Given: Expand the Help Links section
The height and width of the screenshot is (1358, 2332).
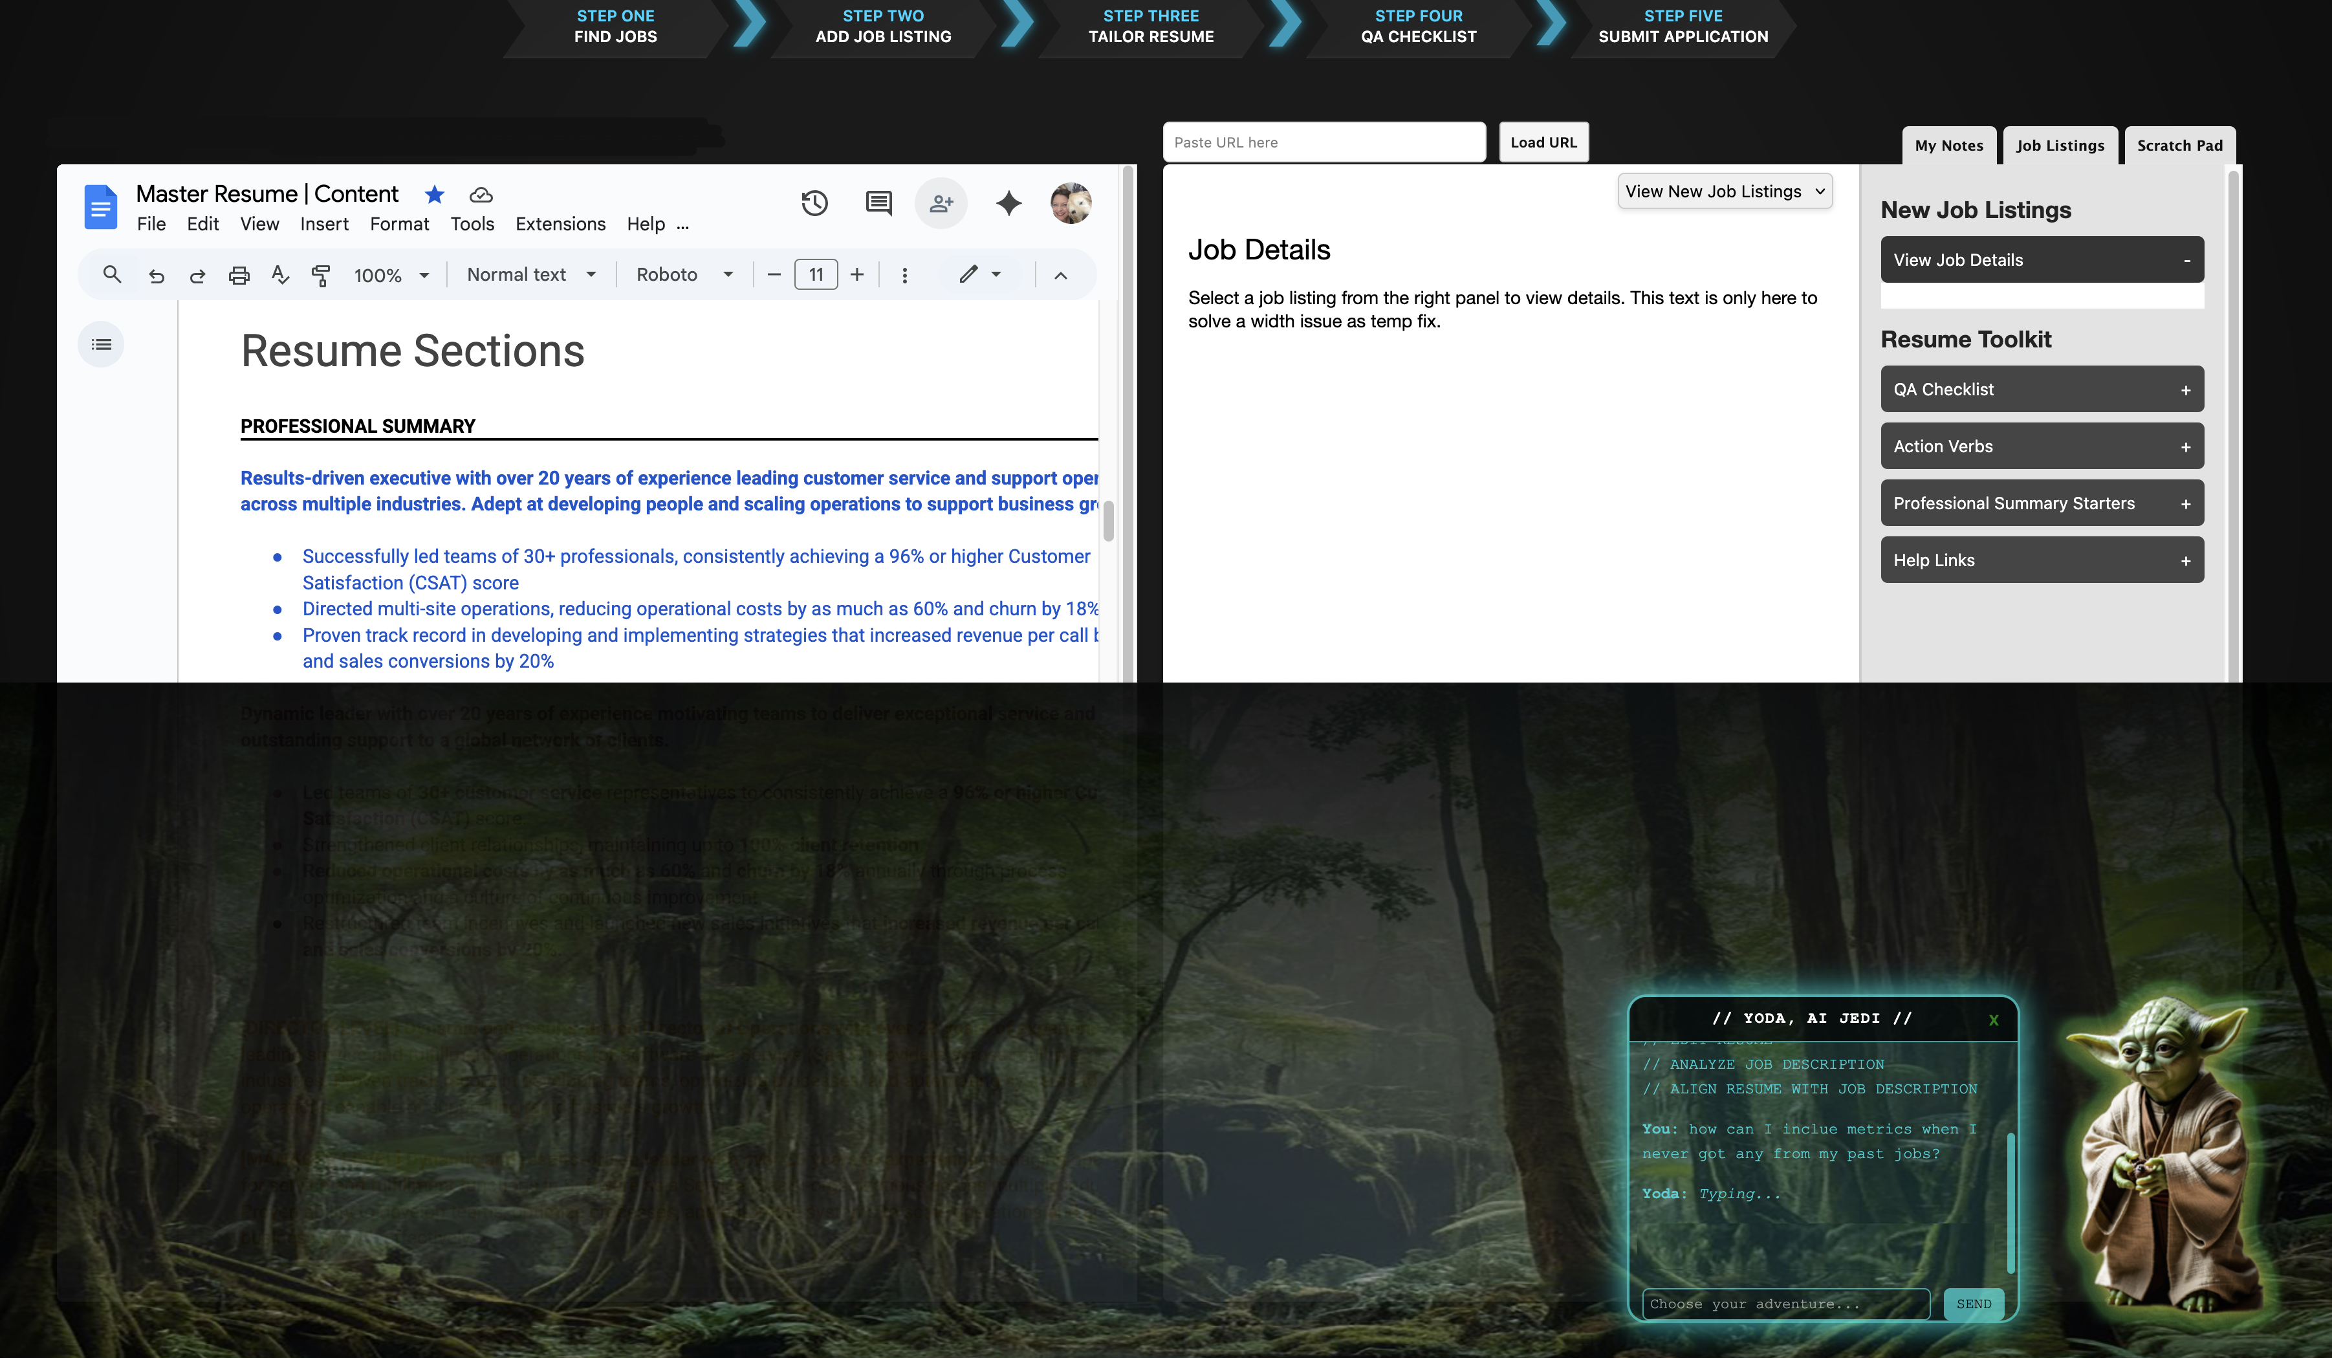Looking at the screenshot, I should coord(2042,560).
